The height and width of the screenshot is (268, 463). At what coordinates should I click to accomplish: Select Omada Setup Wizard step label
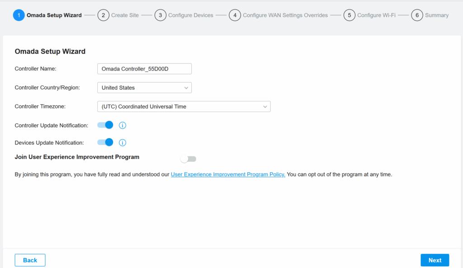pos(54,15)
